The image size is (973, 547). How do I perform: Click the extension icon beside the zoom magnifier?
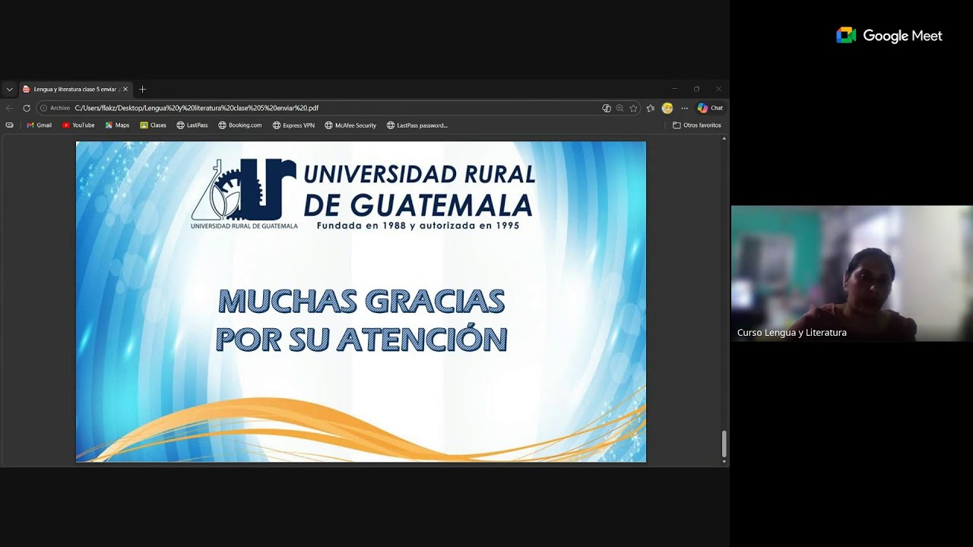click(607, 108)
